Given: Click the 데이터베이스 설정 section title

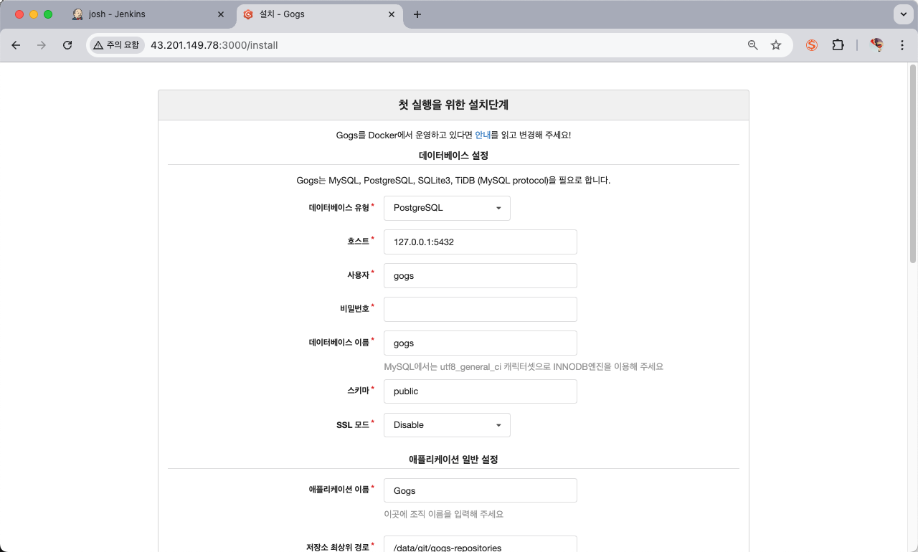Looking at the screenshot, I should (453, 155).
